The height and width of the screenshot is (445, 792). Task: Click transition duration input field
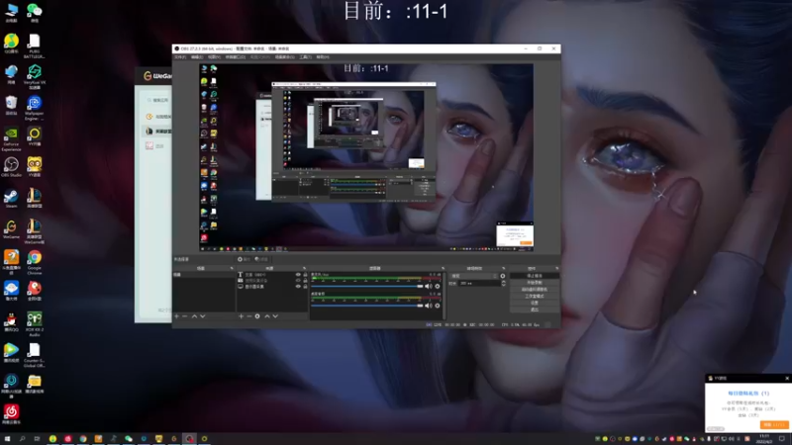click(479, 284)
